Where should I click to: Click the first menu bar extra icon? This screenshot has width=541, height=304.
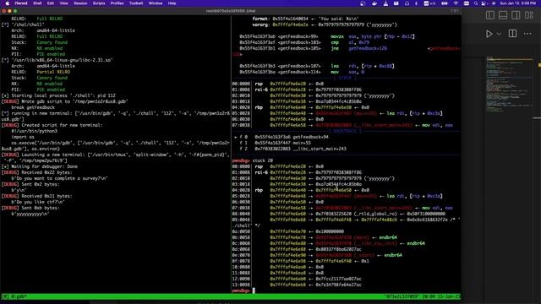[x=363, y=3]
